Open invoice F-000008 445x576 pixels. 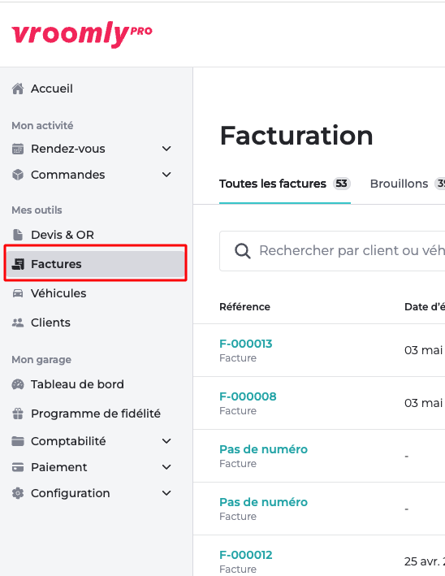(x=248, y=396)
